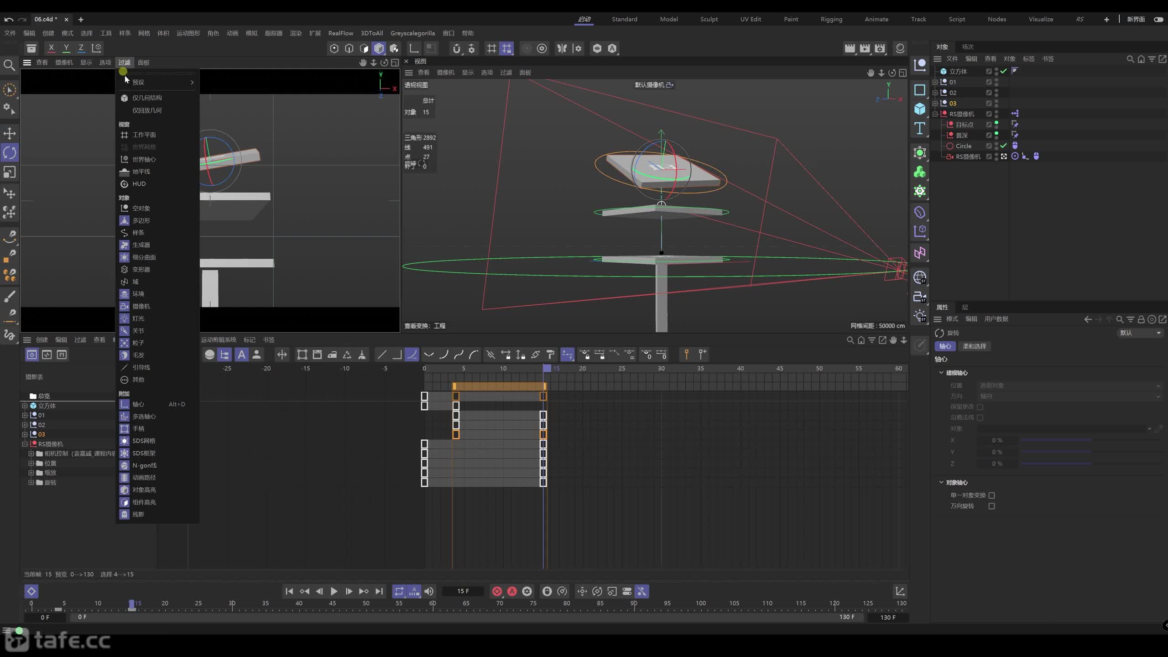
Task: Open render settings clapperboard icon
Action: point(880,48)
